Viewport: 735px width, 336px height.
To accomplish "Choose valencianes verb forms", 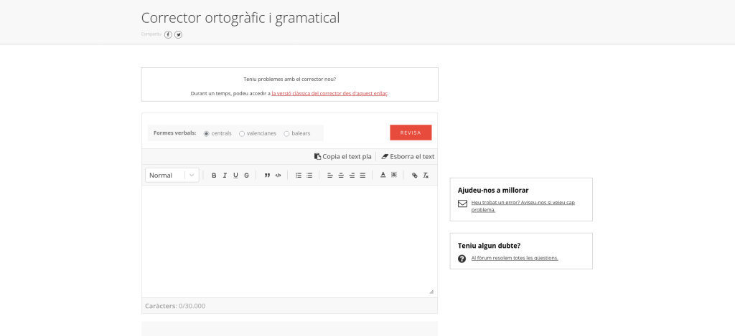I will pos(242,133).
